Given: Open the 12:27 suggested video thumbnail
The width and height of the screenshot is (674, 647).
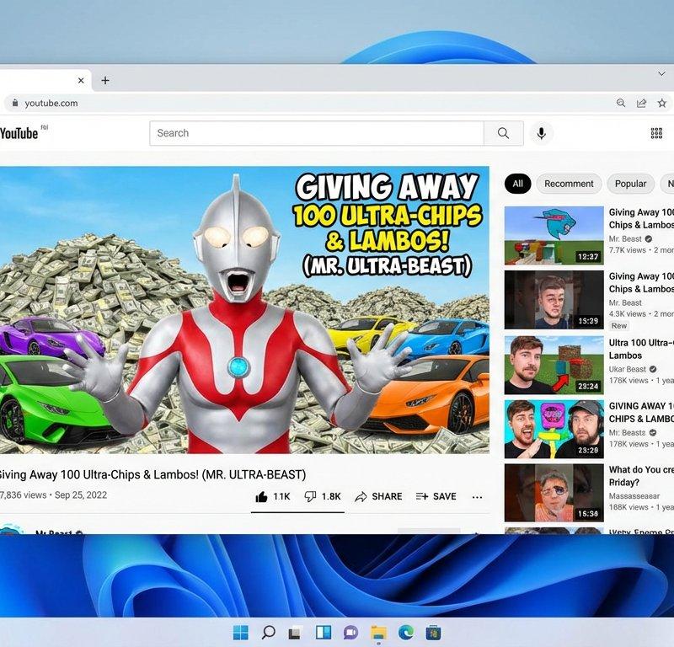Looking at the screenshot, I should (554, 236).
